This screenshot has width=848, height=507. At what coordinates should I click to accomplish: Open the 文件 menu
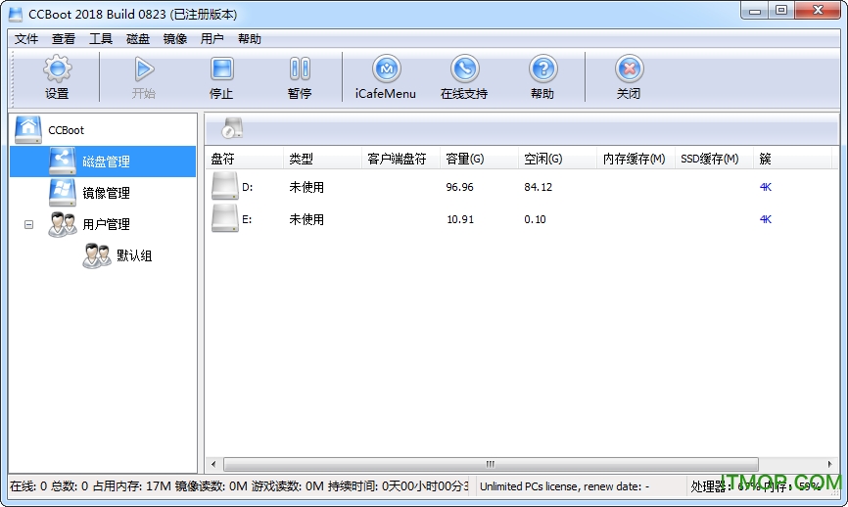pyautogui.click(x=26, y=39)
